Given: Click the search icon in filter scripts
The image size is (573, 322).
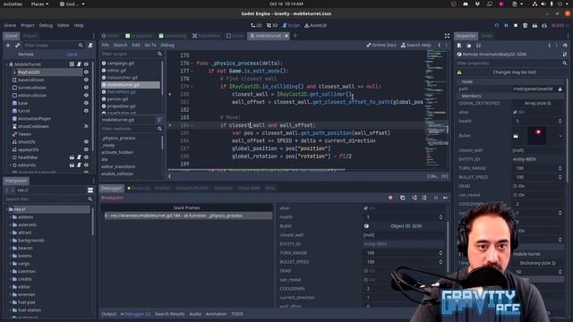Looking at the screenshot, I should click(x=159, y=54).
